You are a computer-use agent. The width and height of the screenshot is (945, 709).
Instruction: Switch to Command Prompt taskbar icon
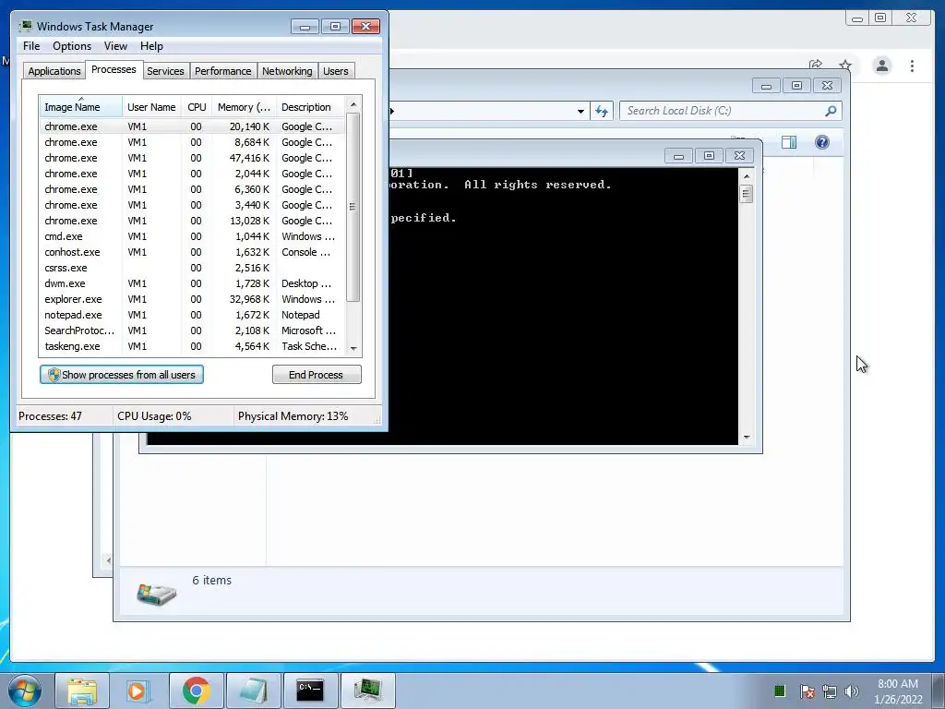click(x=310, y=691)
